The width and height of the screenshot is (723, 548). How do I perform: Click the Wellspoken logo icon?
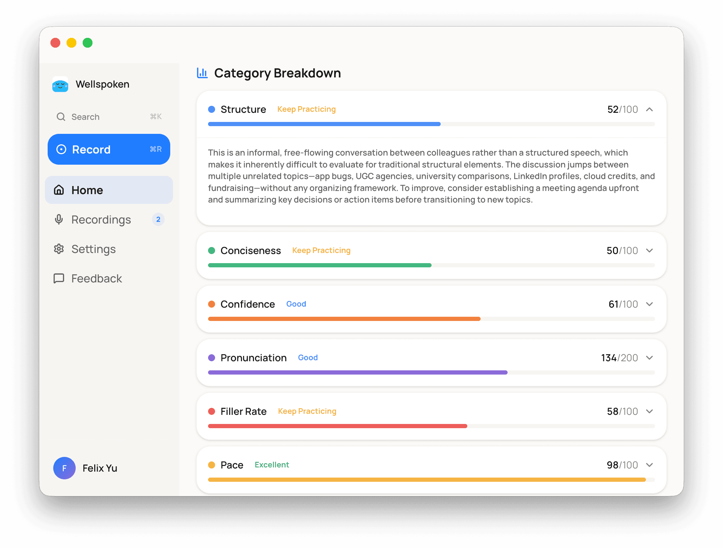(60, 84)
